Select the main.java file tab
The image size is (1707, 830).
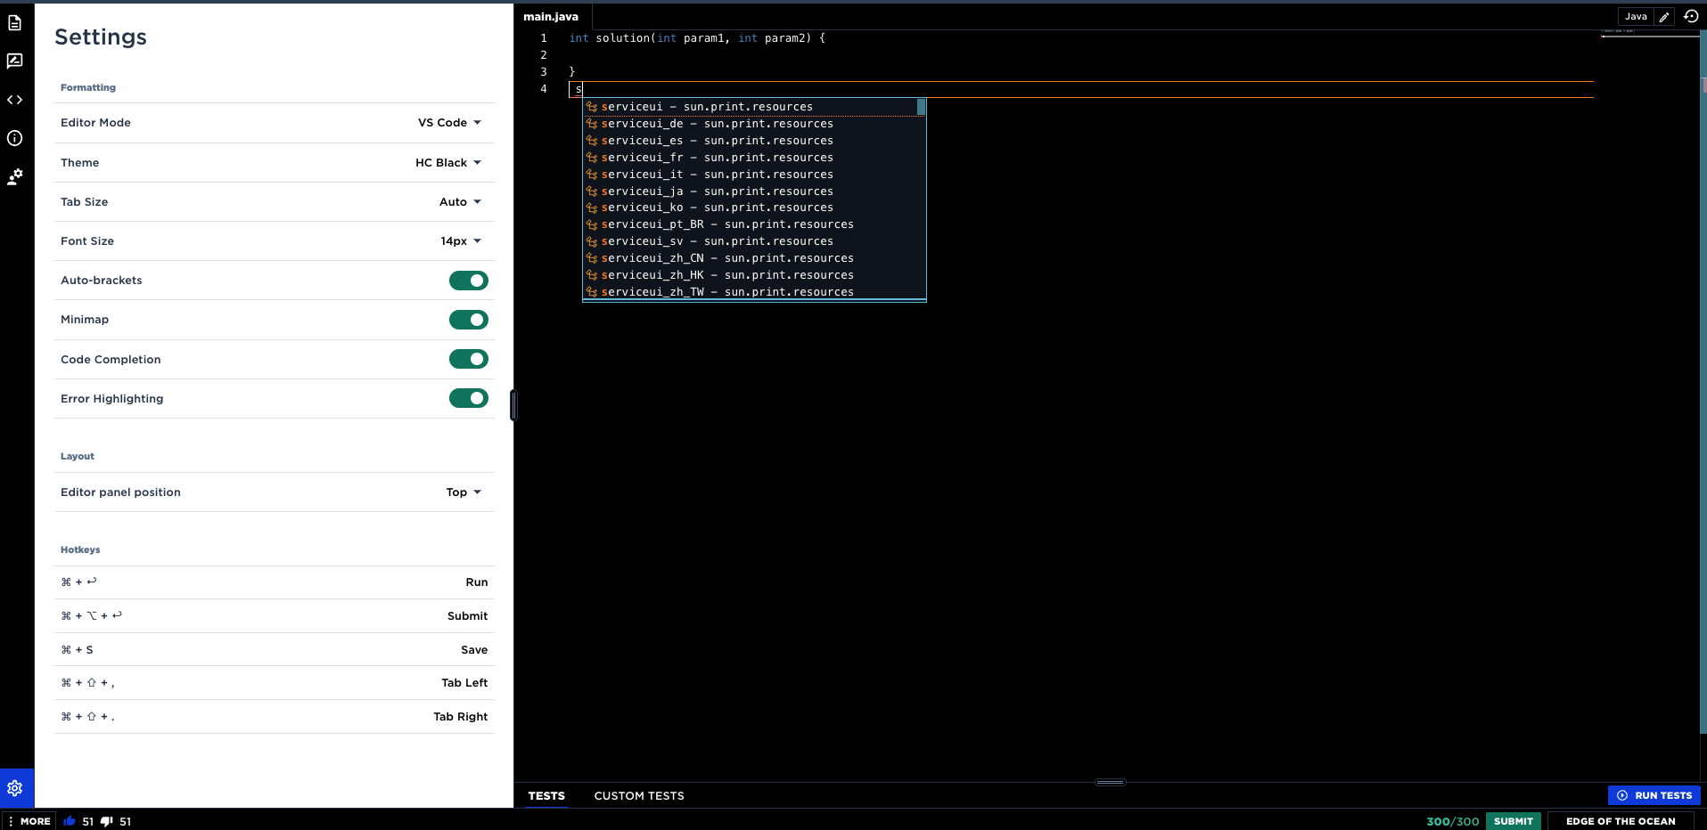pyautogui.click(x=551, y=17)
